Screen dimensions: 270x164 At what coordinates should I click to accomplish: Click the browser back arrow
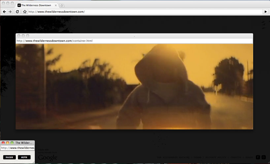[x=5, y=12]
